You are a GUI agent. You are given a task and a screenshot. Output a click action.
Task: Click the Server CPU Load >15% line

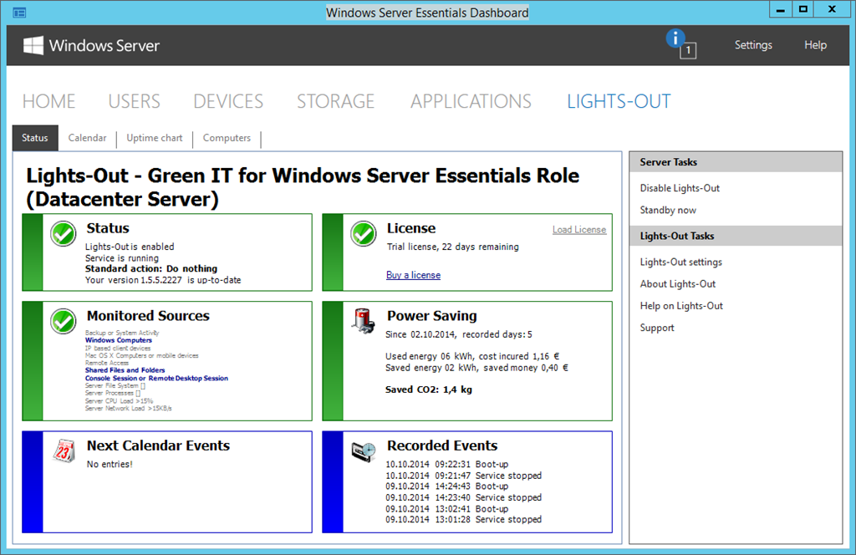pos(119,400)
